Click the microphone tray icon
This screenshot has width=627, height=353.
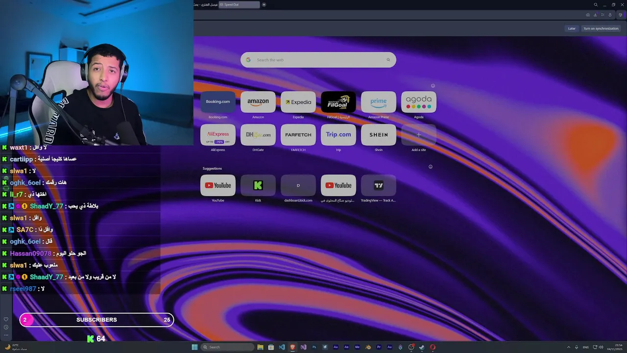coord(577,347)
